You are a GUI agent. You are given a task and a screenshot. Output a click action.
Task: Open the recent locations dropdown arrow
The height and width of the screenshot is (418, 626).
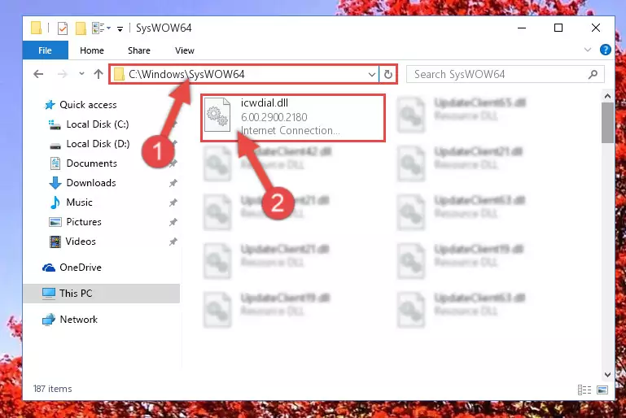pos(82,74)
